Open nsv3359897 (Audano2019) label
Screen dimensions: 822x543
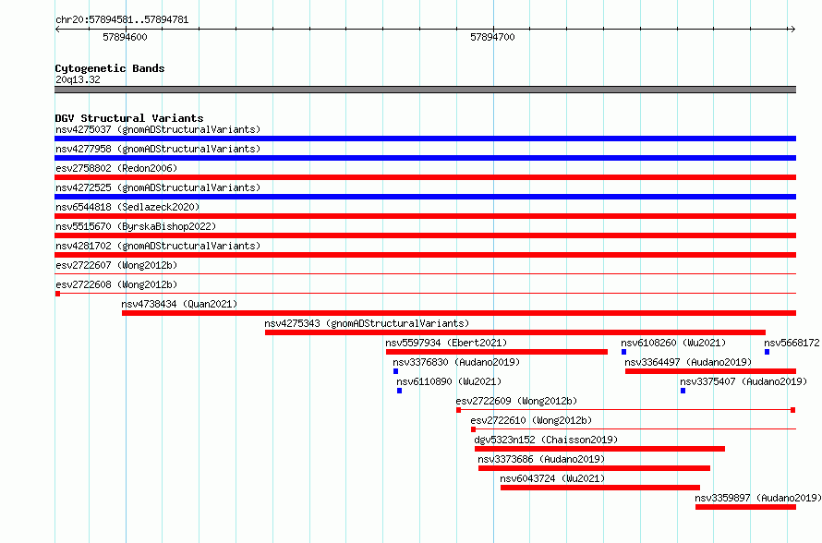click(x=758, y=498)
